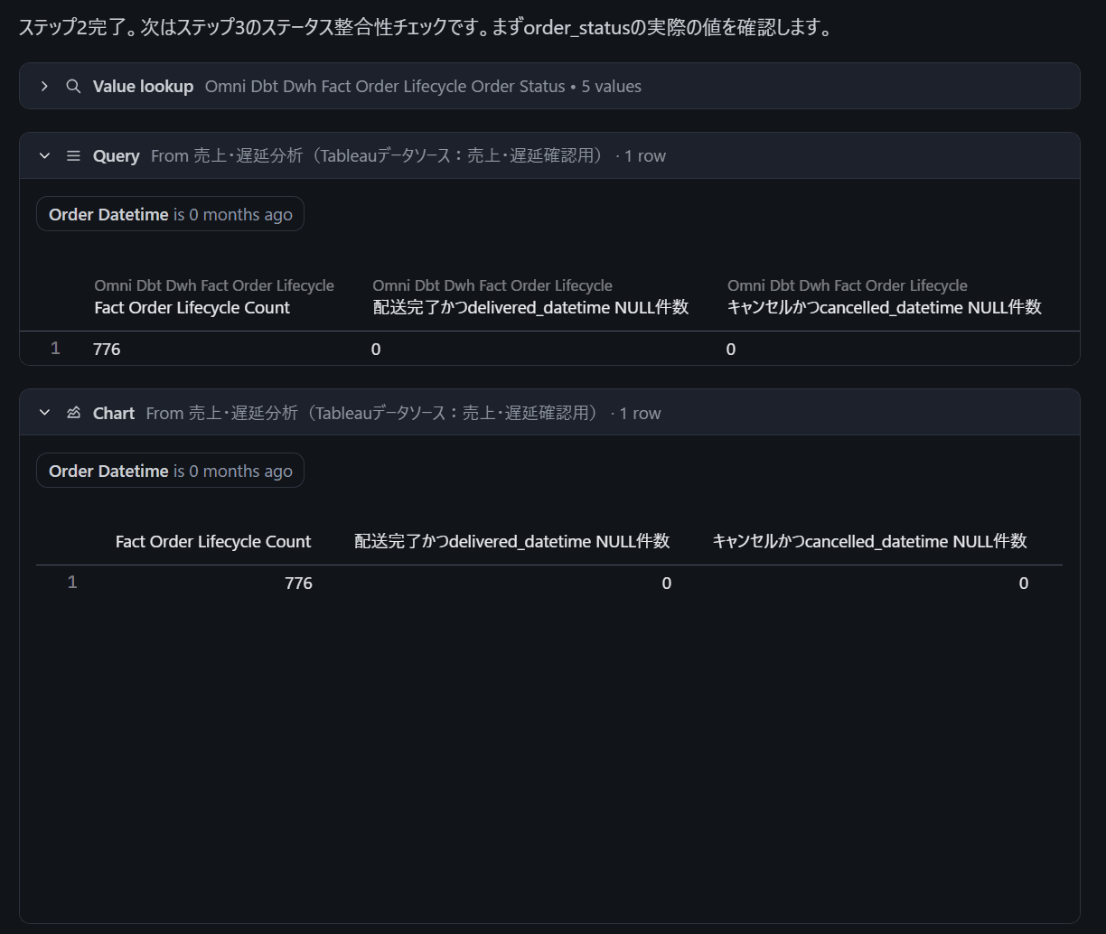Screen dimensions: 1106x934
Task: Click the Order Datetime filter chip in Chart
Action: pos(170,471)
